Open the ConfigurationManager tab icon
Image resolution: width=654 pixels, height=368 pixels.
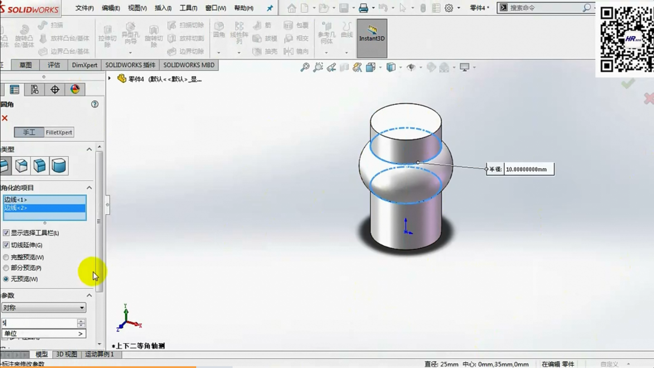tap(35, 90)
